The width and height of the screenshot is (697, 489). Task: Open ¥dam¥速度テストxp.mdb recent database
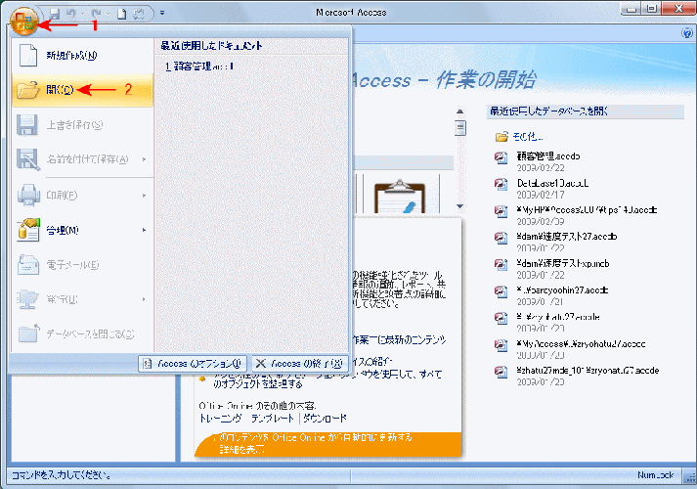tap(563, 264)
